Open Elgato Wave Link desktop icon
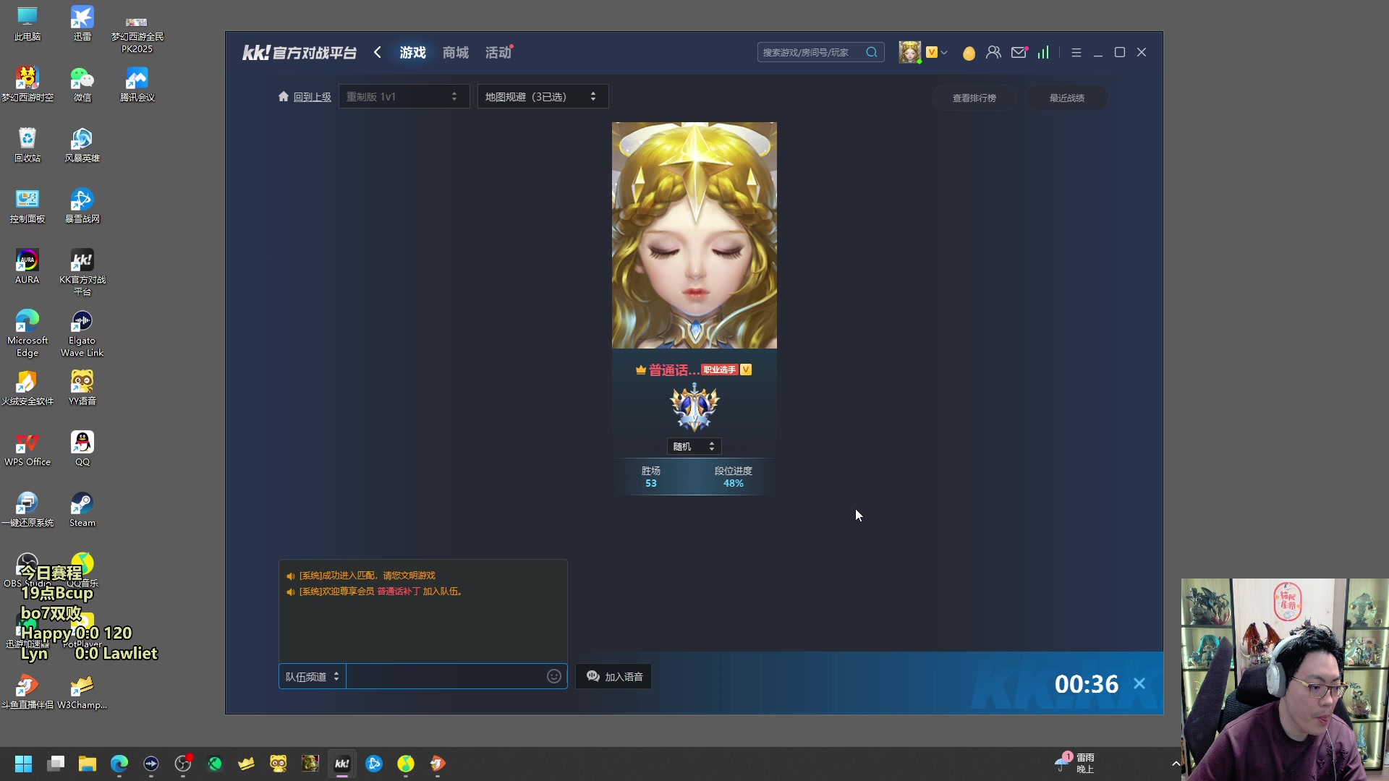This screenshot has width=1389, height=781. point(82,333)
